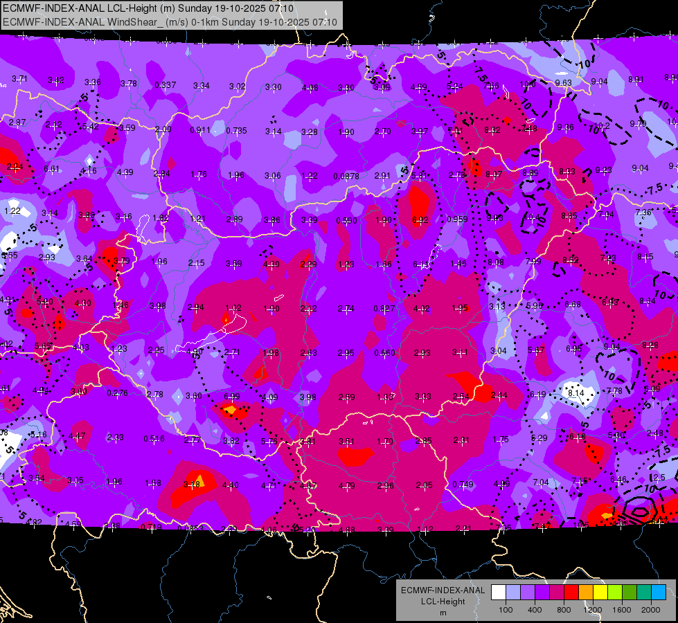678x623 pixels.
Task: Click the sky blue legend swatch
Action: click(659, 593)
